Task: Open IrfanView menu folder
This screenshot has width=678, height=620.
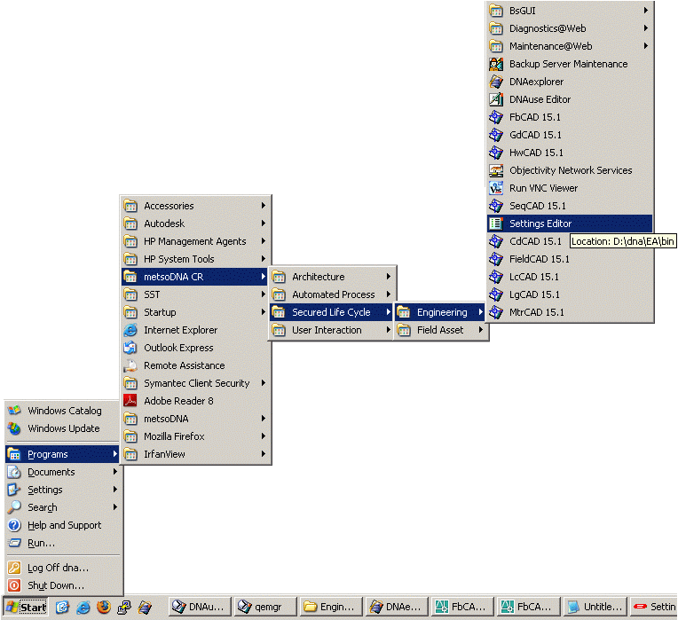Action: pos(194,454)
